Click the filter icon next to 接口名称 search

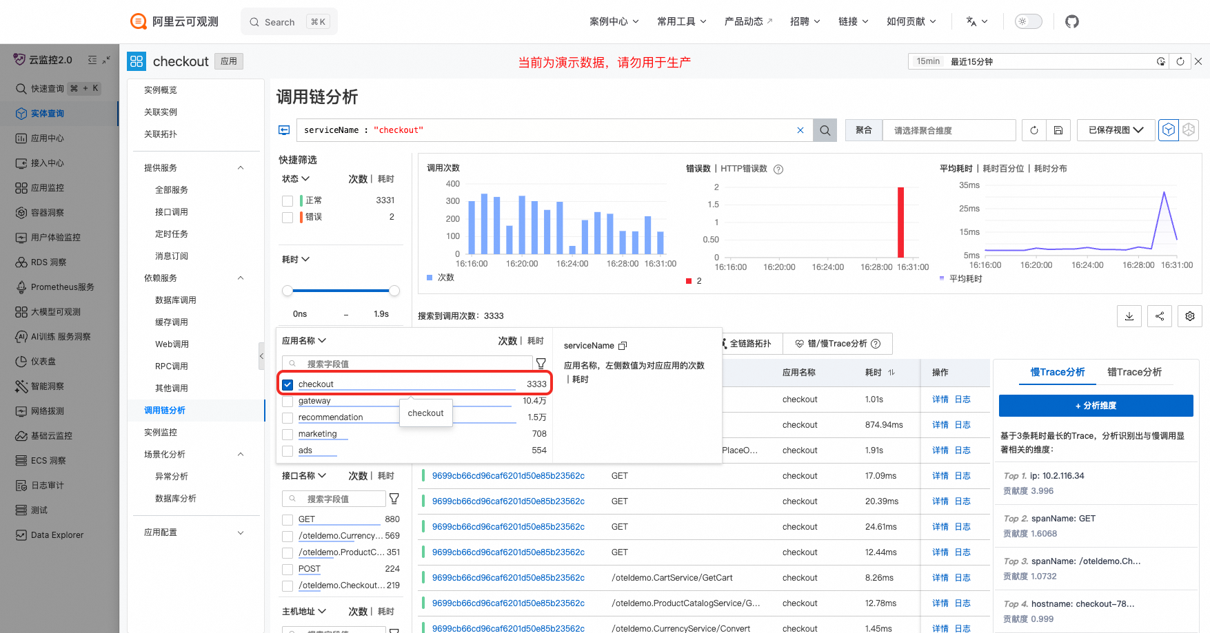coord(394,498)
